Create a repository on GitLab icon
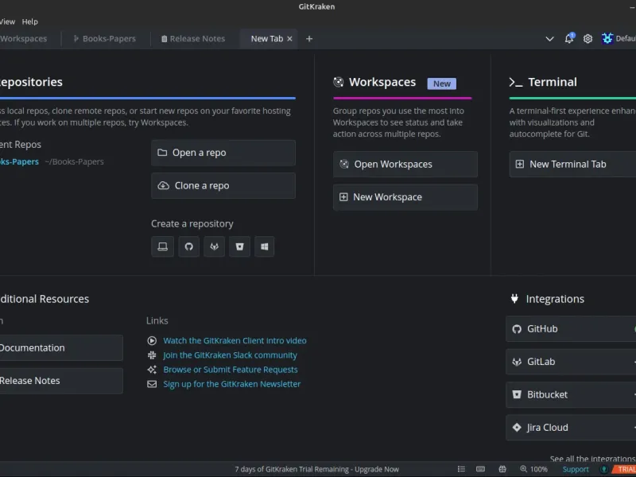This screenshot has height=477, width=636. [x=214, y=246]
